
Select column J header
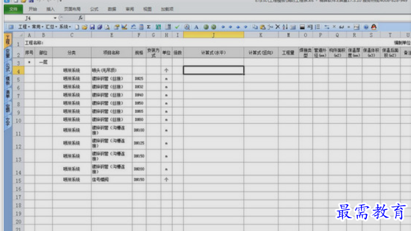click(213, 35)
